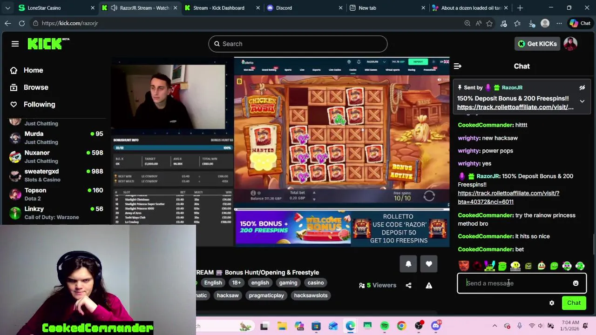The image size is (596, 335).
Task: Add this page to favorites star
Action: coord(489,23)
